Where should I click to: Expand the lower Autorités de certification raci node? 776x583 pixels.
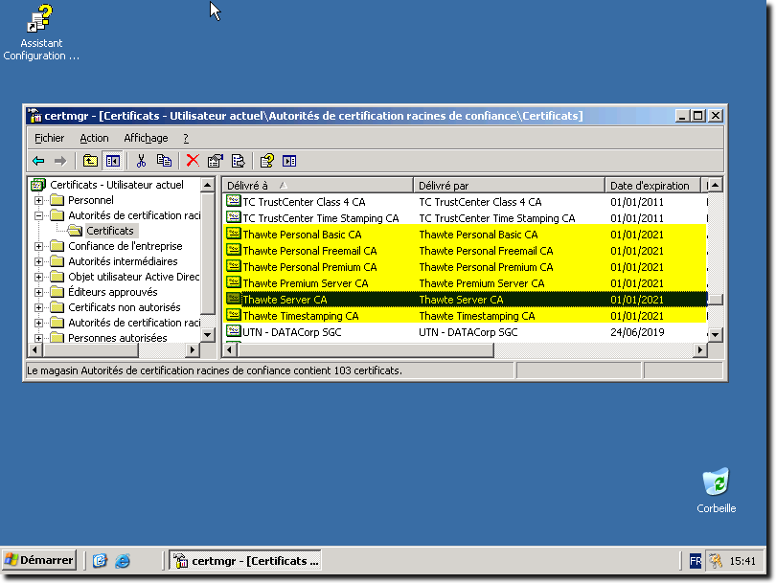tap(38, 323)
